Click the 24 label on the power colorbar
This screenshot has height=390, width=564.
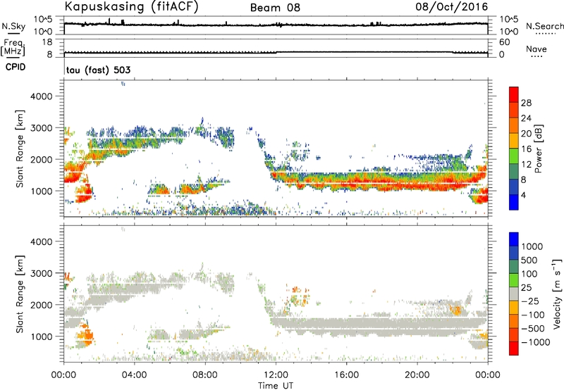526,118
